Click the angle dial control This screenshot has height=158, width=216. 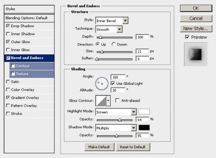[x=102, y=84]
